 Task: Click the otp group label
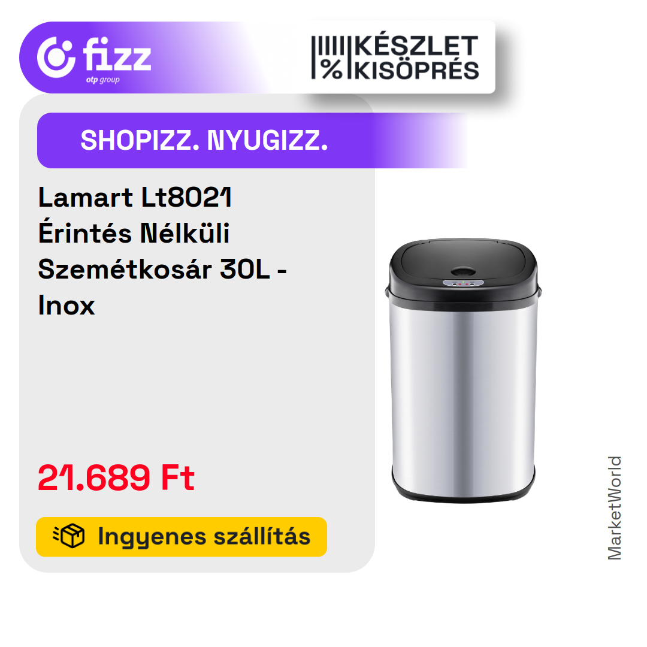103,80
